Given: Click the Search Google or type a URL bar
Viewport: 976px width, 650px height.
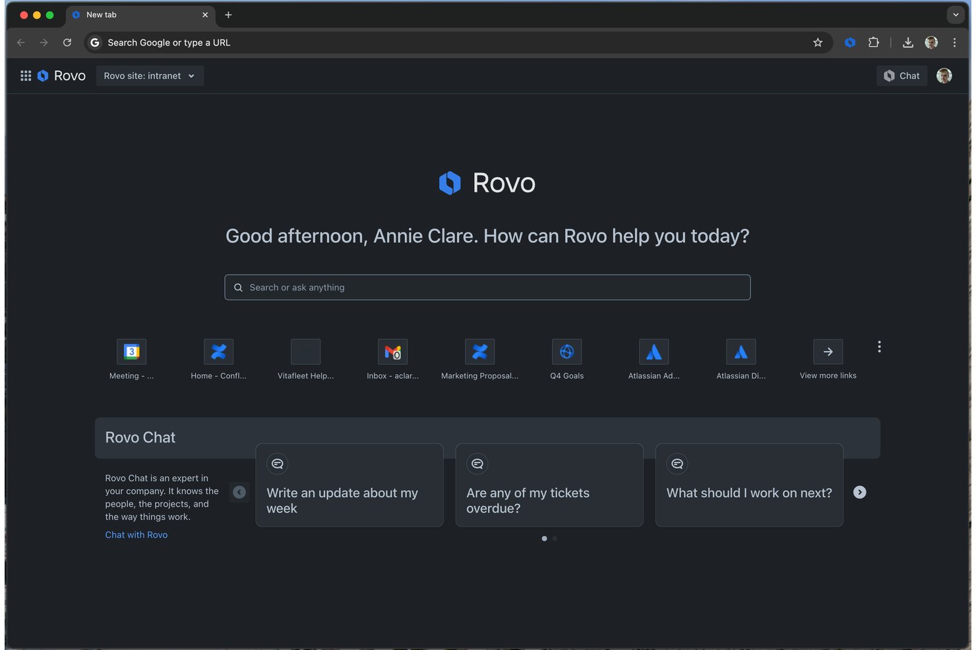Looking at the screenshot, I should tap(458, 42).
